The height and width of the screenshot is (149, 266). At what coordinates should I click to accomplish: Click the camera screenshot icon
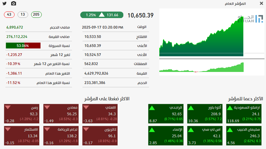point(14,3)
